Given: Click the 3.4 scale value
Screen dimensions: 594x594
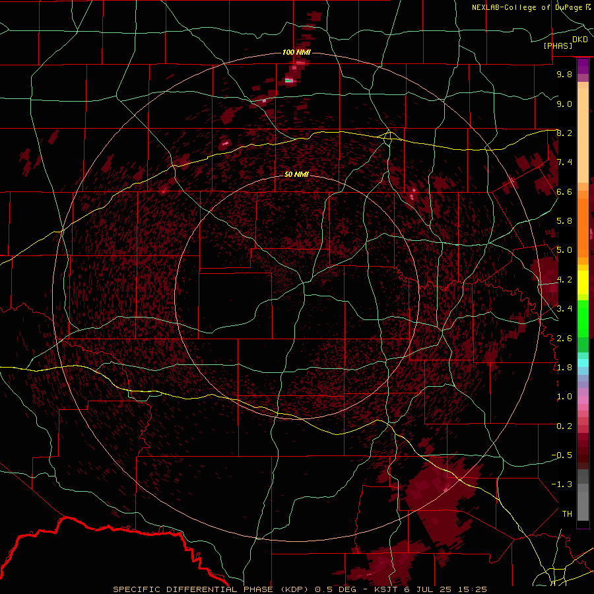Looking at the screenshot, I should (564, 309).
